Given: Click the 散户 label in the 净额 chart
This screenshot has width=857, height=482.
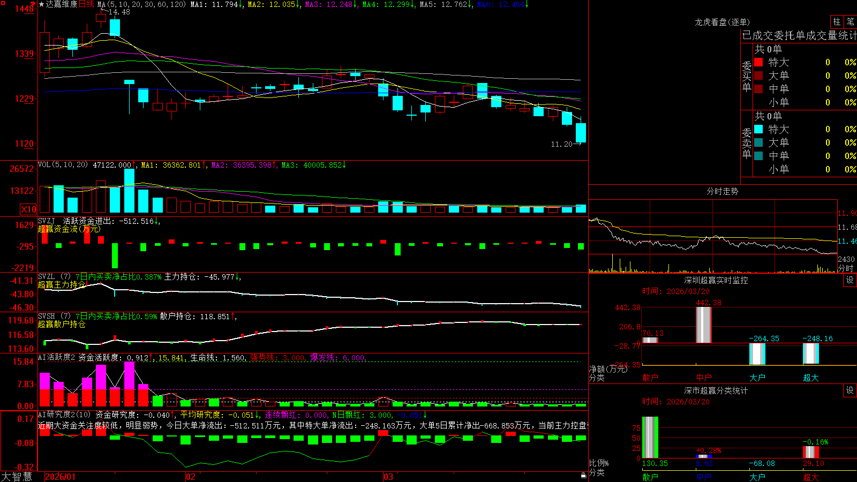Looking at the screenshot, I should tap(650, 378).
